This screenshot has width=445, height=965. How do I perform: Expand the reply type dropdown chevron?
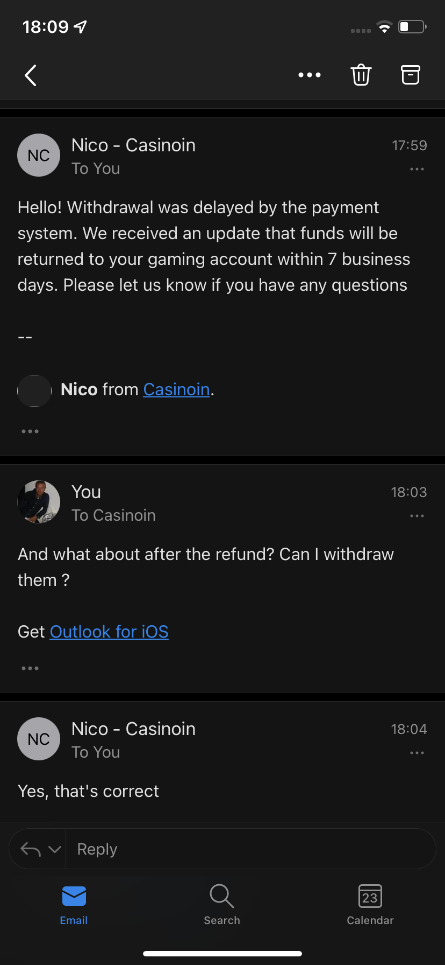pos(55,849)
